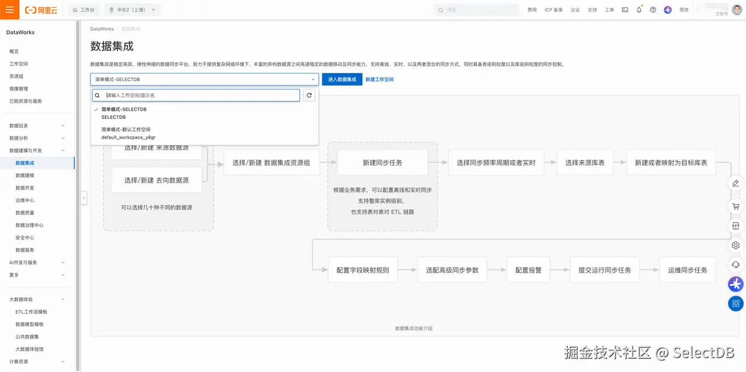The width and height of the screenshot is (746, 372).
Task: Open the user avatar account menu
Action: (x=737, y=9)
